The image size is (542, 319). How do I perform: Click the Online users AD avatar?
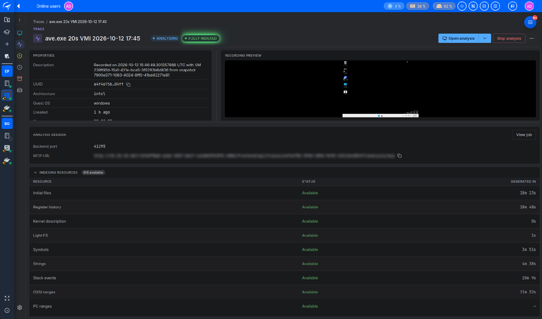[69, 6]
